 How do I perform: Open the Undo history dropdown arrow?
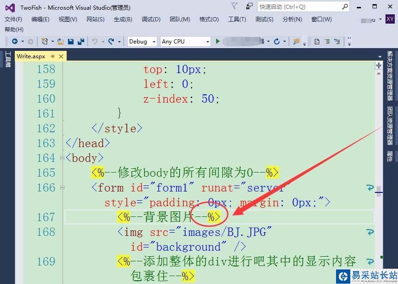pyautogui.click(x=103, y=41)
